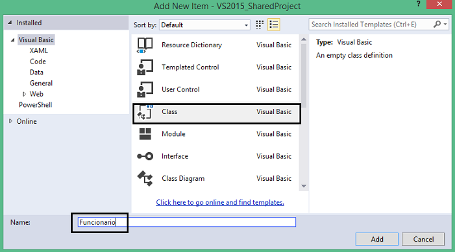Click the Add button
The width and height of the screenshot is (455, 252).
377,239
